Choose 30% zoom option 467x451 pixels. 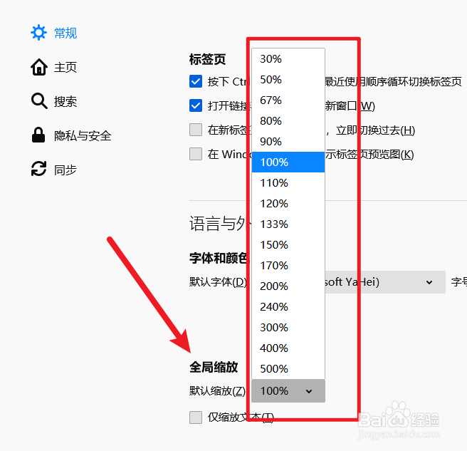pos(288,59)
